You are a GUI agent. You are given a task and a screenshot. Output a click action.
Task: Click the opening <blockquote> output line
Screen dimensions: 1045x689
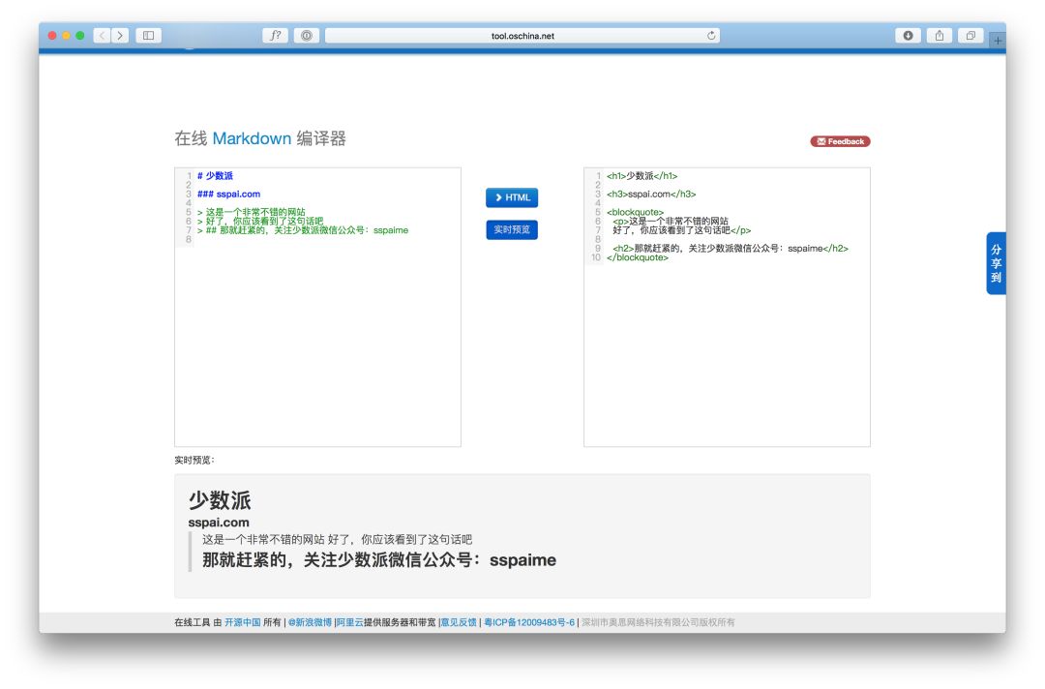coord(635,212)
